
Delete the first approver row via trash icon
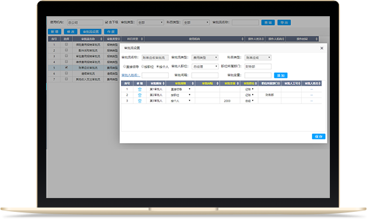coord(139,89)
